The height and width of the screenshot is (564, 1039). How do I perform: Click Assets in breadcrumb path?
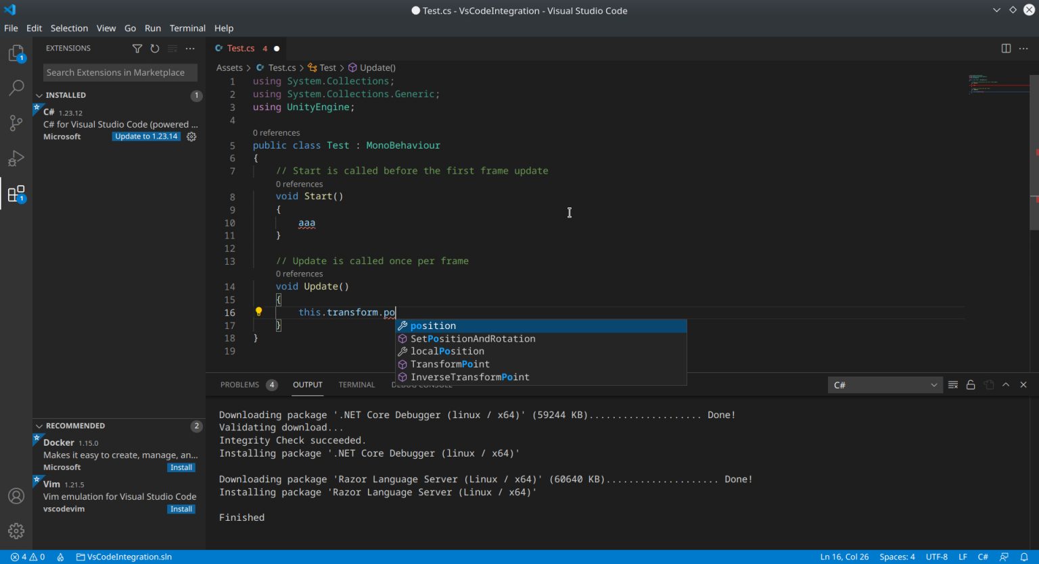229,68
